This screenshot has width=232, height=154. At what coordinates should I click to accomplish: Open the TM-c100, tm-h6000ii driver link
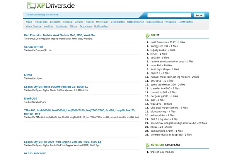point(80,112)
